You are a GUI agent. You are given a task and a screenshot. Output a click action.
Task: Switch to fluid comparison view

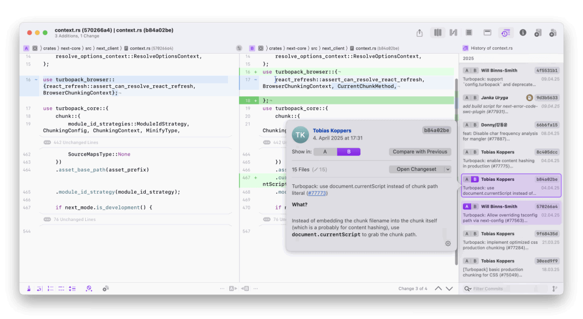coord(453,33)
